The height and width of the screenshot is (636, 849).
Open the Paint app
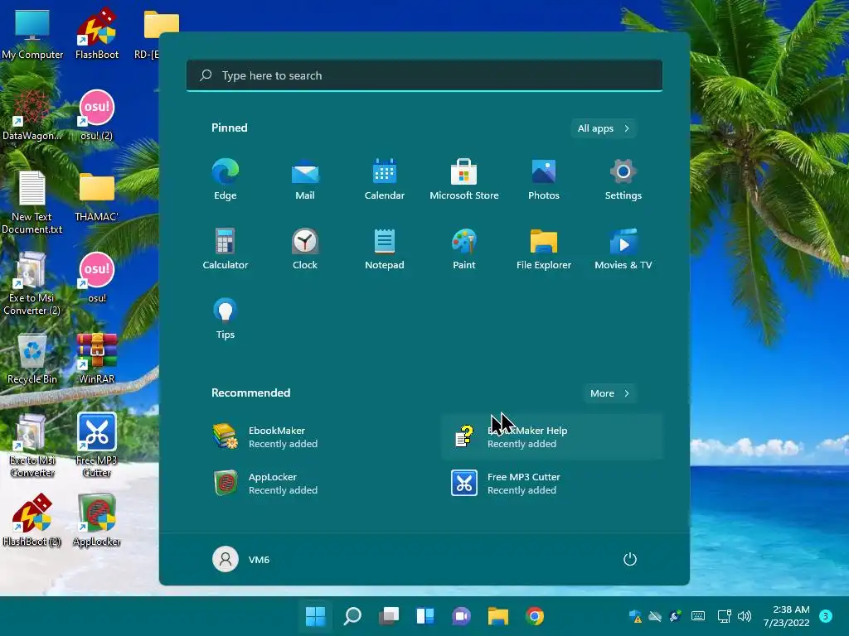(x=464, y=248)
